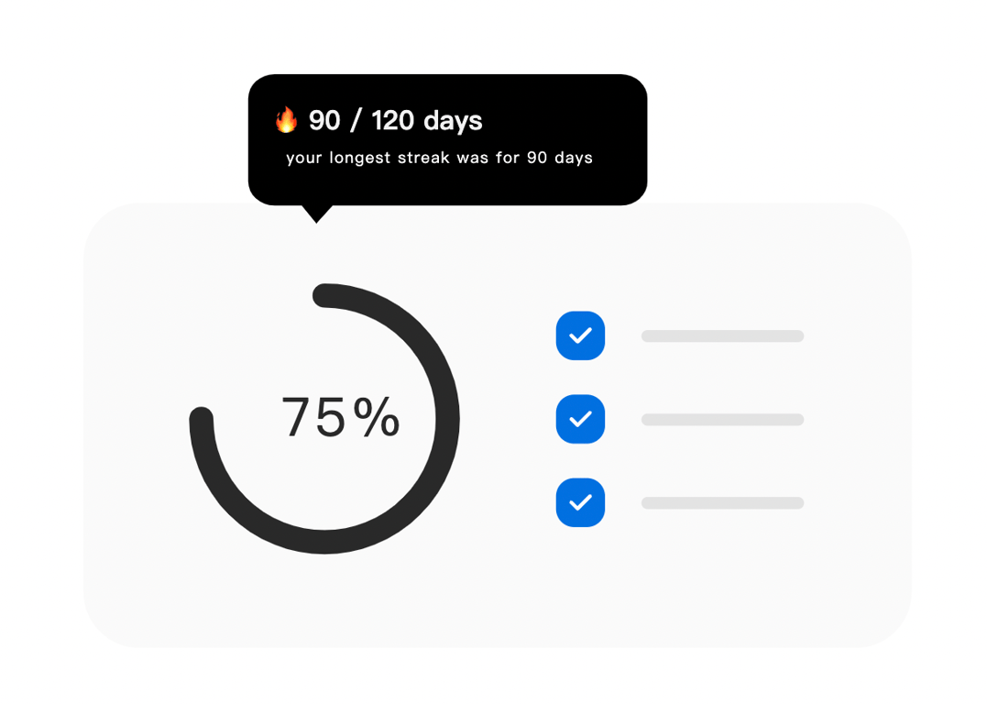
Task: Select the second gray placeholder line
Action: (722, 420)
